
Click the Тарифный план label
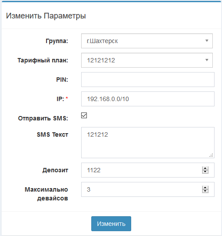point(43,60)
